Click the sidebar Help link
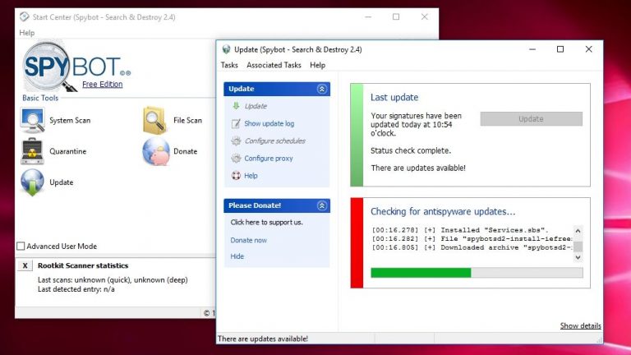Viewport: 631px width, 355px height. tap(251, 176)
